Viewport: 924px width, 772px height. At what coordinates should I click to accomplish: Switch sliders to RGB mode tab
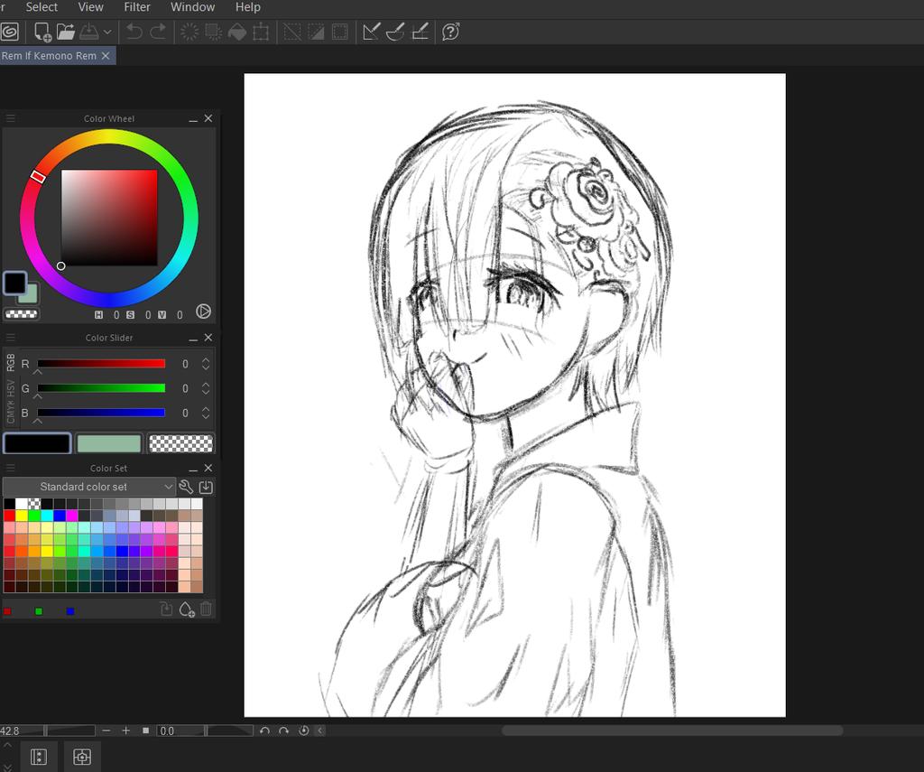tap(11, 363)
